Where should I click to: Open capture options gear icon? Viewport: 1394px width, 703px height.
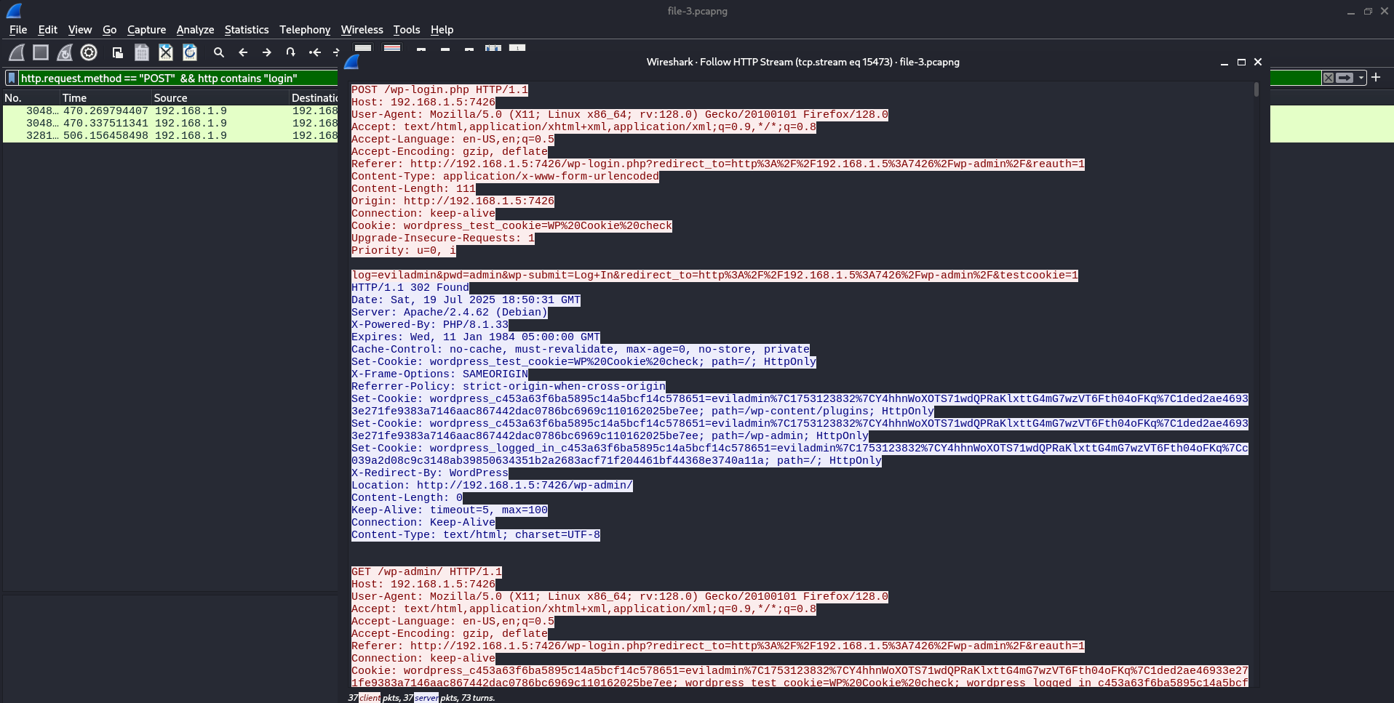(x=89, y=52)
